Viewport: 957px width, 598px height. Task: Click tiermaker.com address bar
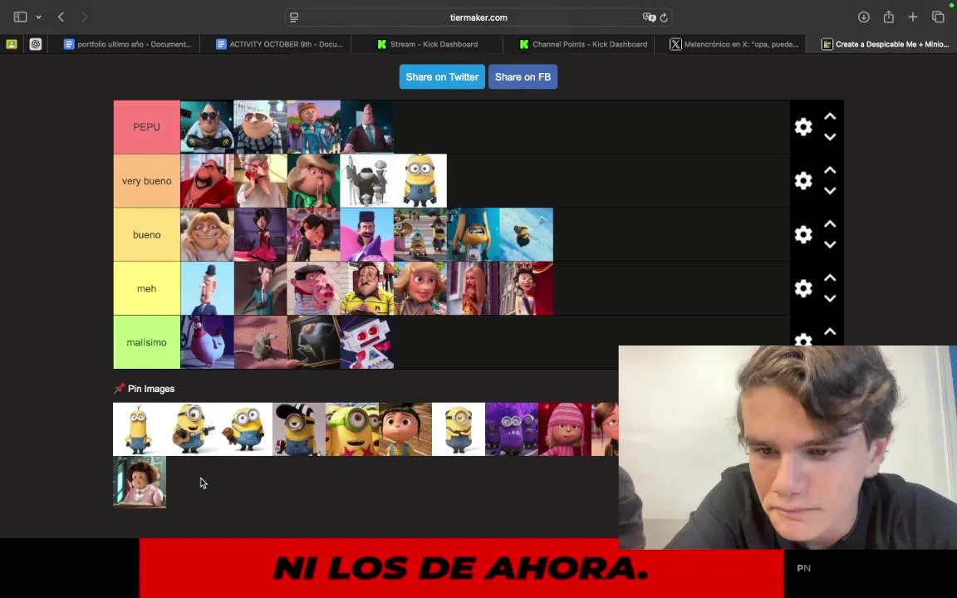click(x=478, y=17)
